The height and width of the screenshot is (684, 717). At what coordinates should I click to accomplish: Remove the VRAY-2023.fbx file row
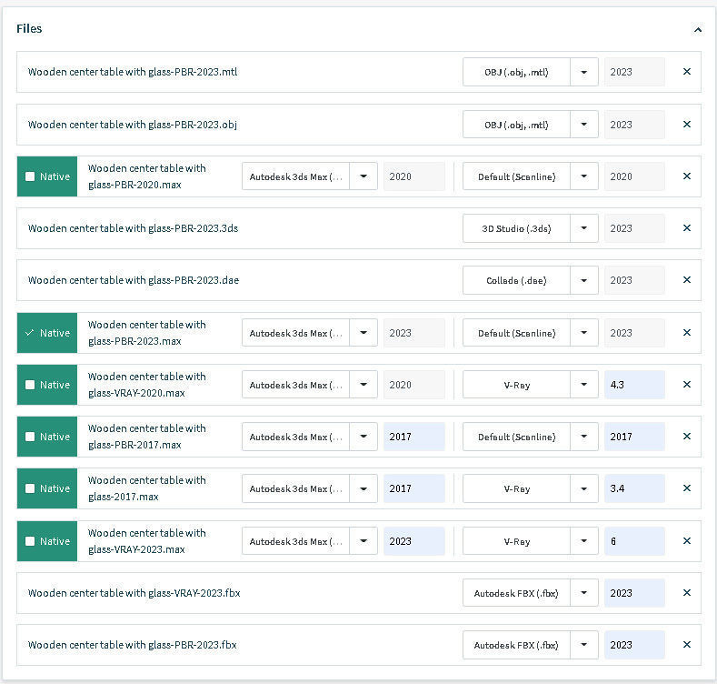point(686,593)
